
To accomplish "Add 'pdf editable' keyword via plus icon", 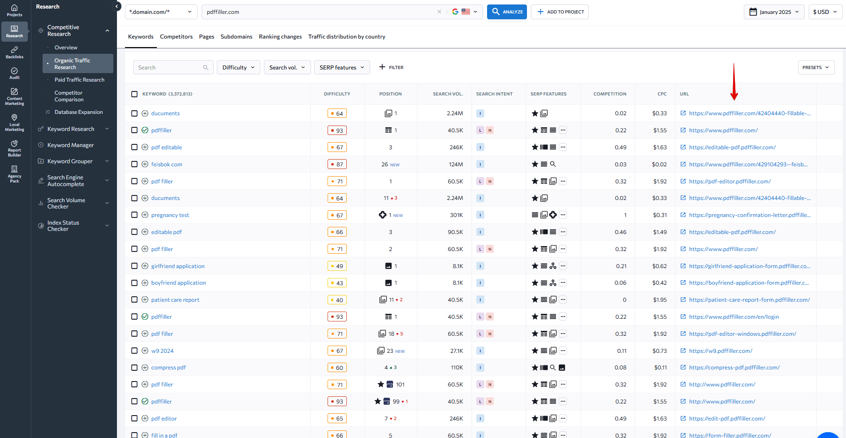I will (145, 147).
